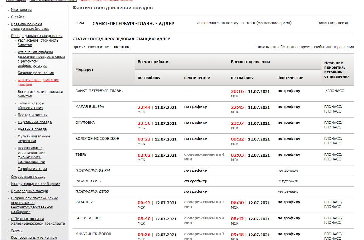Open О правилах пассажирских перевозок link

point(34,205)
